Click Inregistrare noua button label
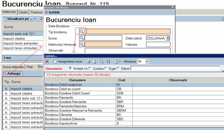The height and width of the screenshot is (130, 224). (70, 62)
